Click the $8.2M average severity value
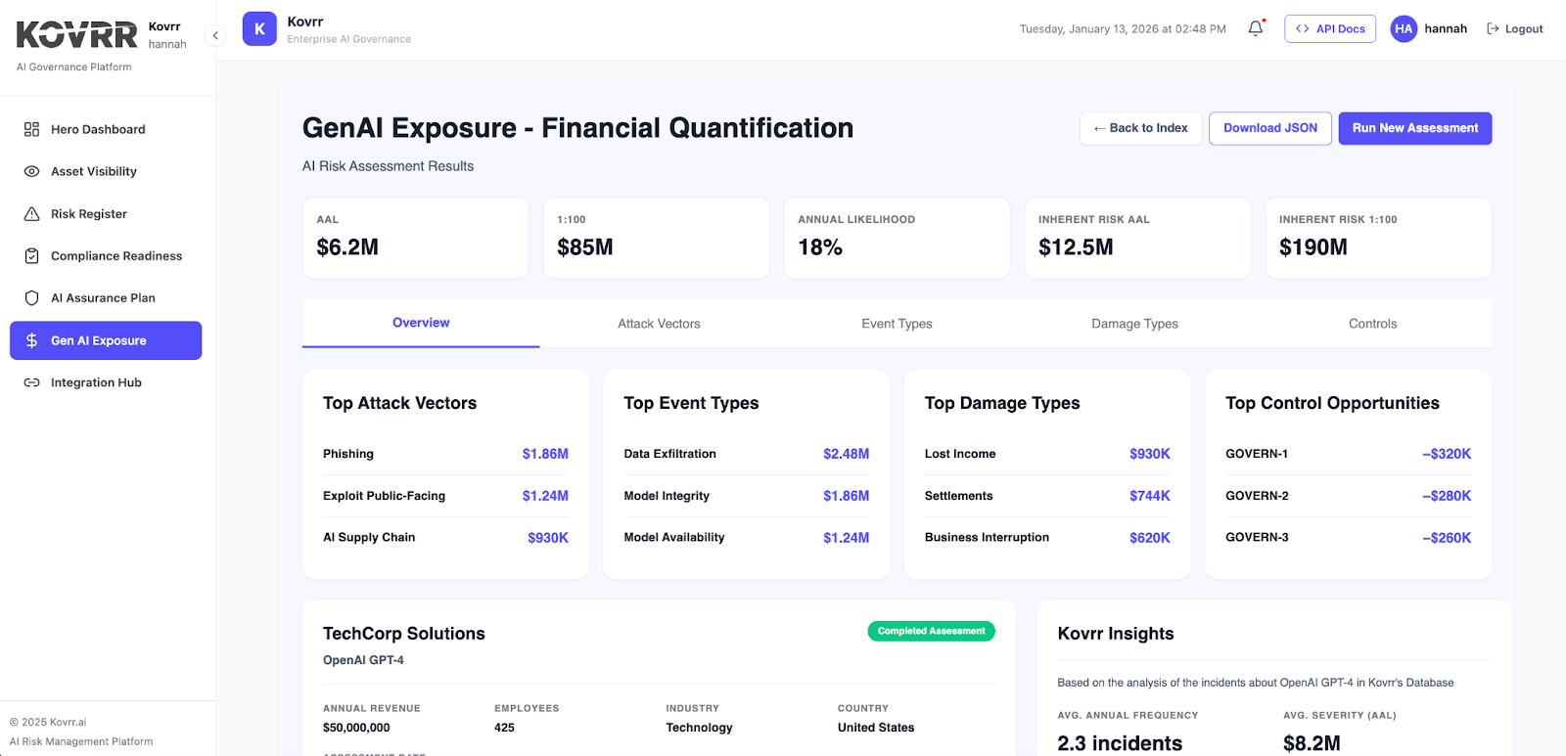Viewport: 1566px width, 756px height. 1312,743
